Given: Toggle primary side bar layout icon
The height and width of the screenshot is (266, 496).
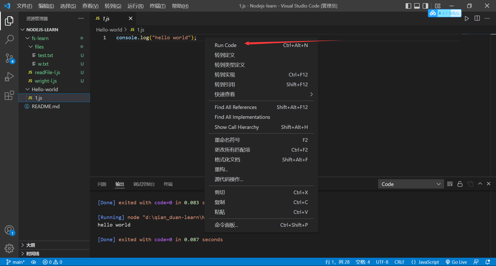Looking at the screenshot, I should 408,6.
